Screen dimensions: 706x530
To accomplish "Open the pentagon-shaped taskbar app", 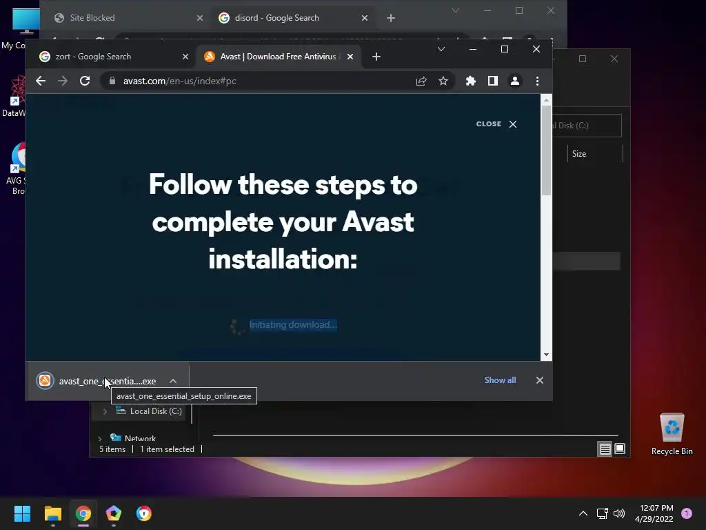I will (114, 513).
